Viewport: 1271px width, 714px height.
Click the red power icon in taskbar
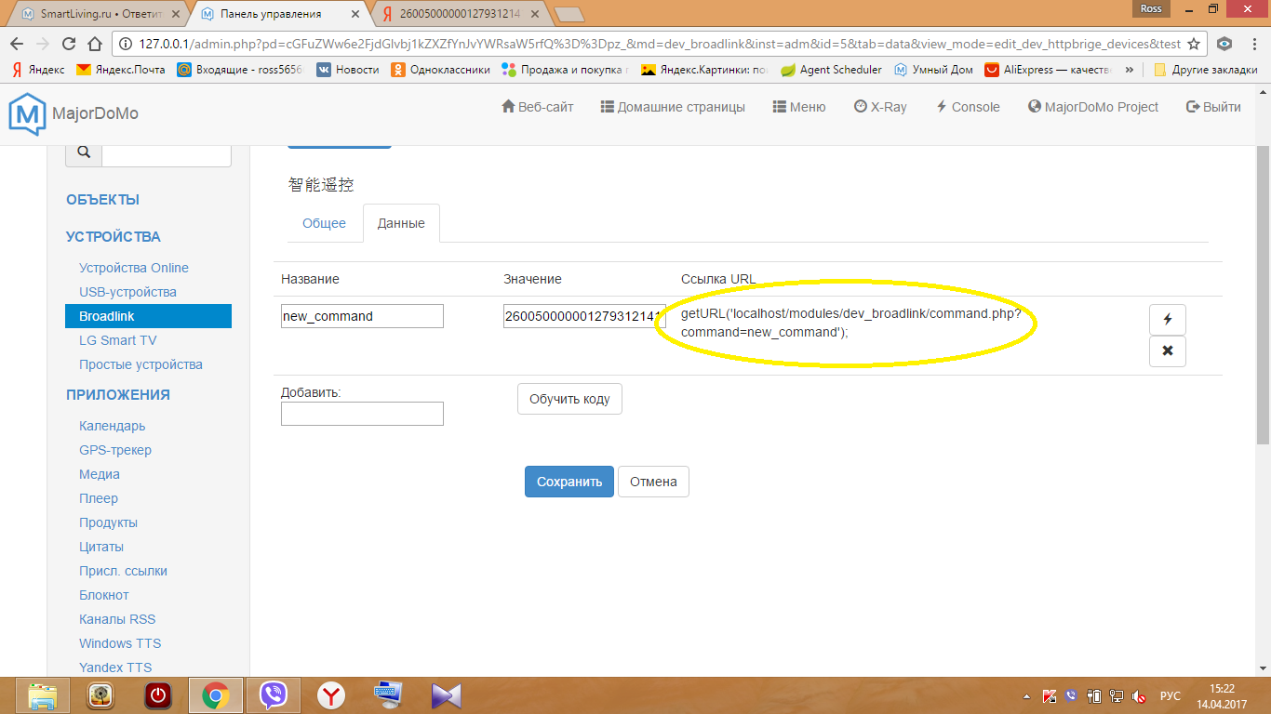[158, 695]
